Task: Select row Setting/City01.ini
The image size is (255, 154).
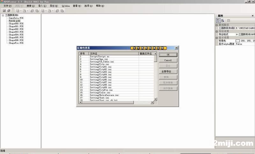Action: pyautogui.click(x=116, y=67)
